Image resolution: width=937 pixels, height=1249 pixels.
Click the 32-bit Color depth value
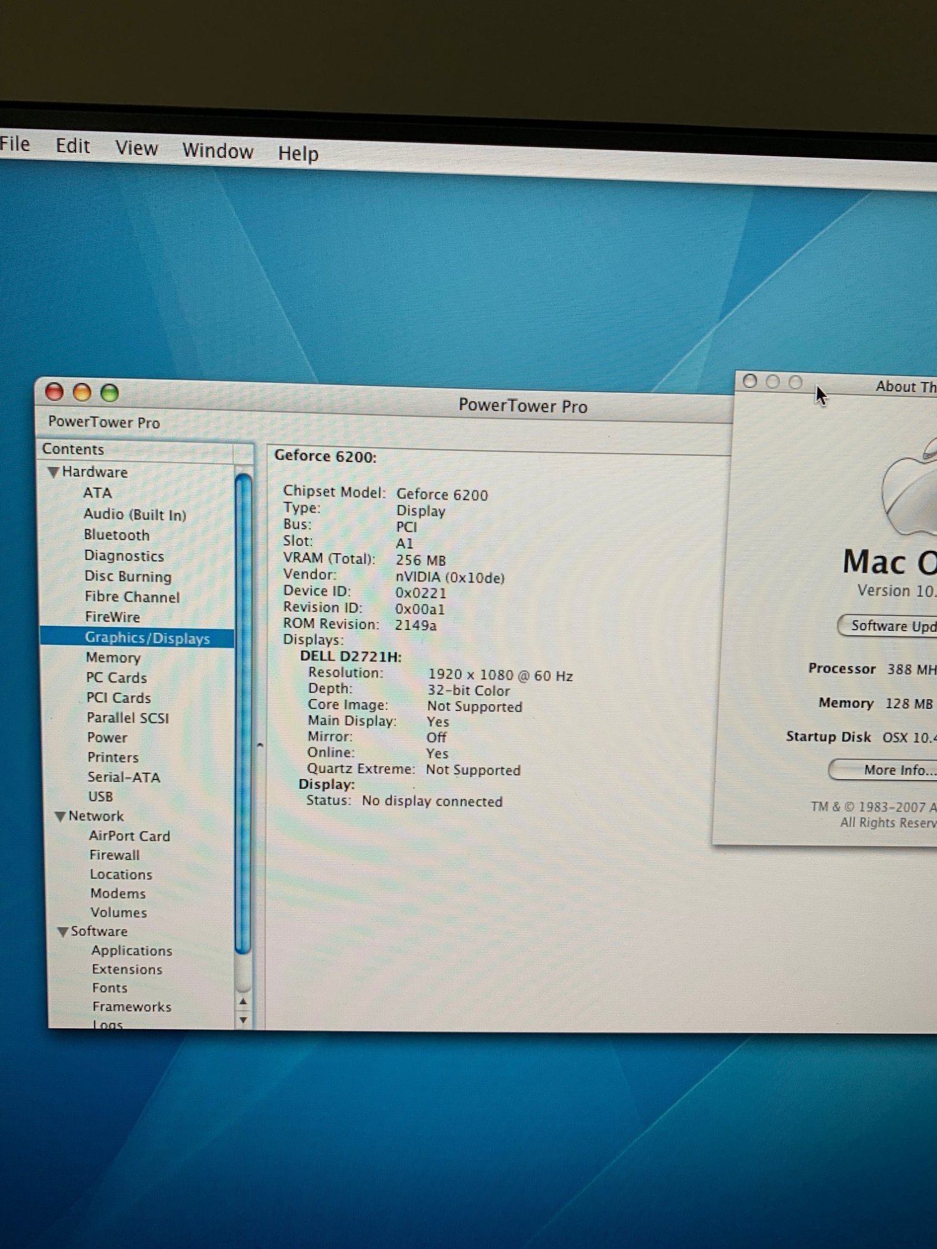coord(468,691)
